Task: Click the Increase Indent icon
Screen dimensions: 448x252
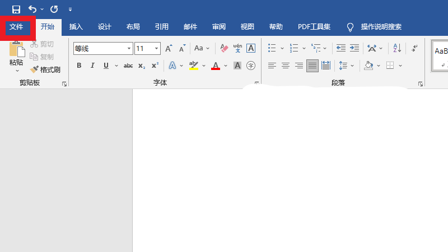Action: (x=354, y=48)
